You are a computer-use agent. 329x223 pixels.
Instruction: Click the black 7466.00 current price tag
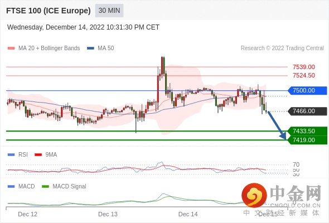(x=307, y=111)
